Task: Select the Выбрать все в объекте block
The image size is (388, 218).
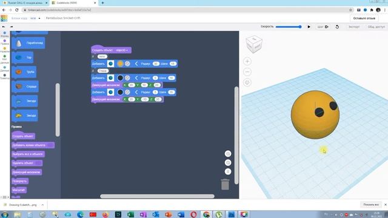Action: (x=28, y=154)
